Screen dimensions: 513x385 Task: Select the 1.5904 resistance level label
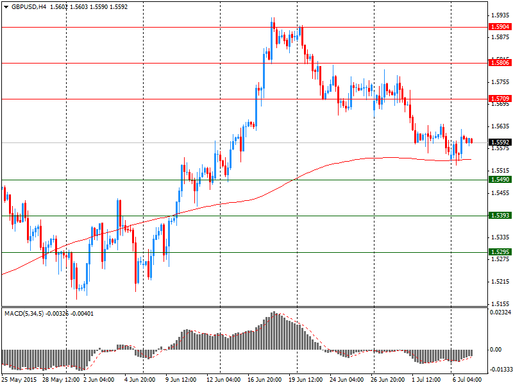coord(500,27)
